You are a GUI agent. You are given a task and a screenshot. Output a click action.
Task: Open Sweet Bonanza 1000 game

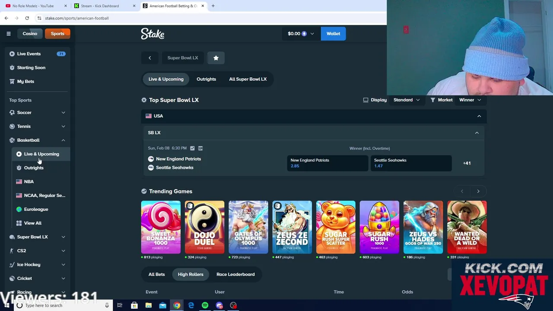point(161,227)
